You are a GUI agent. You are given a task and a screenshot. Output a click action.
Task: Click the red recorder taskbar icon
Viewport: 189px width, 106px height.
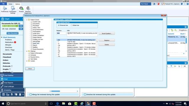click(94, 103)
